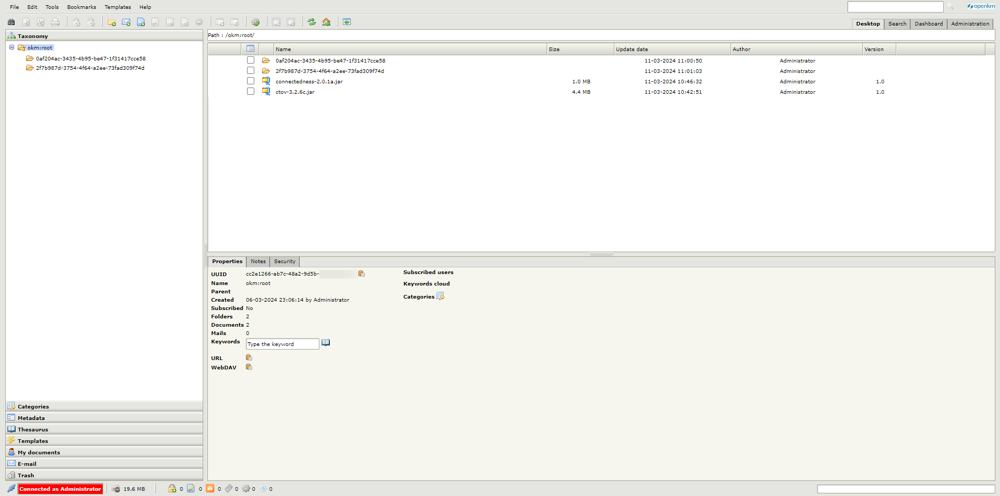This screenshot has width=1000, height=496.
Task: Expand the Trash section in sidebar
Action: coord(26,475)
